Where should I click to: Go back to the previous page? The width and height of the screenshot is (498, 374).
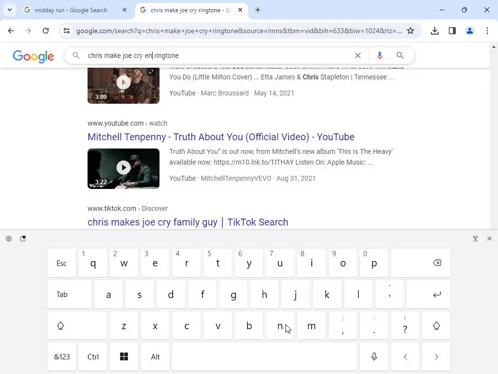[11, 31]
